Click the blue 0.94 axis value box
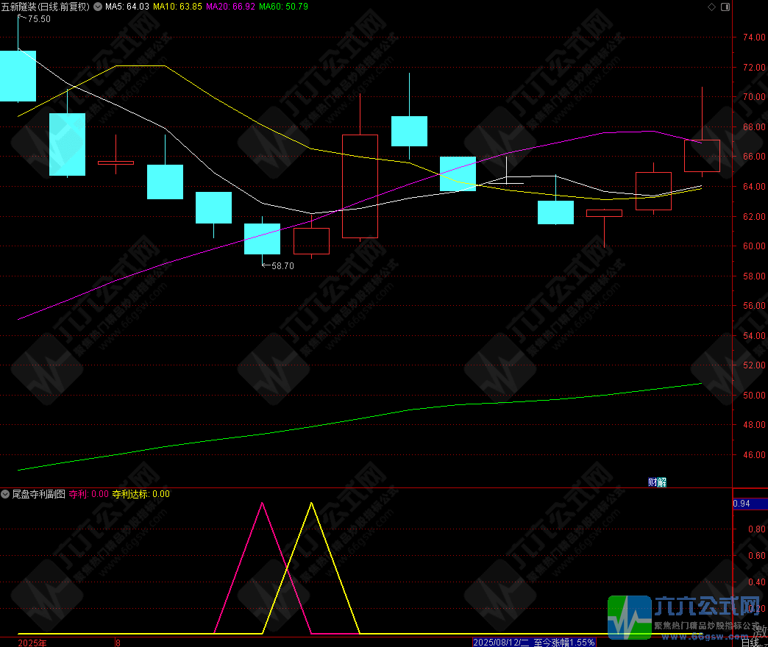The width and height of the screenshot is (768, 647). tap(742, 504)
